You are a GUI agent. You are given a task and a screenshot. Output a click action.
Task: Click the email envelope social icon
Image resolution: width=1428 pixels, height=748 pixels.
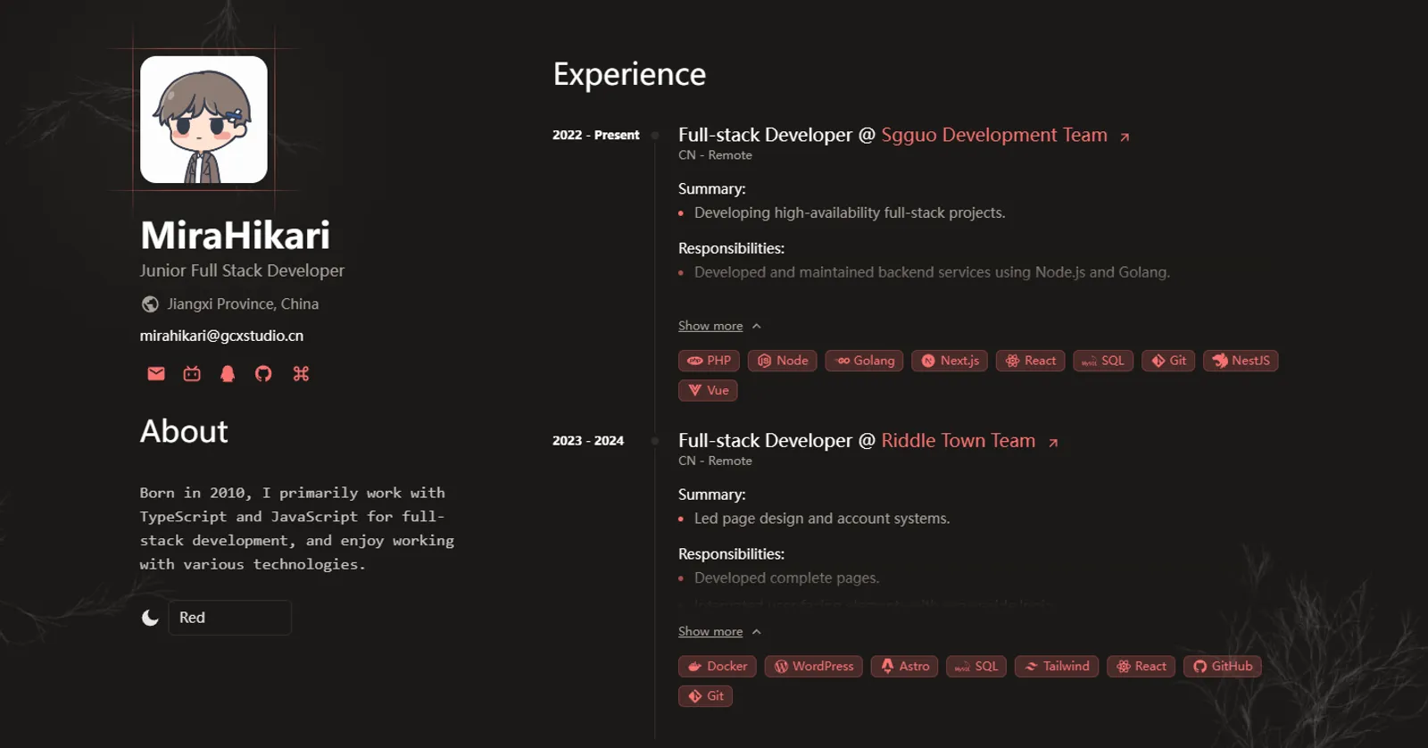pyautogui.click(x=156, y=374)
